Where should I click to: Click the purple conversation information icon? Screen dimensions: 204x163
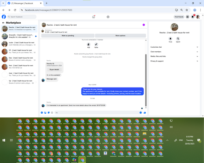click(x=144, y=25)
